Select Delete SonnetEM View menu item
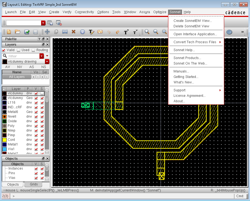Screen dimensions: 250x201 tap(191, 26)
